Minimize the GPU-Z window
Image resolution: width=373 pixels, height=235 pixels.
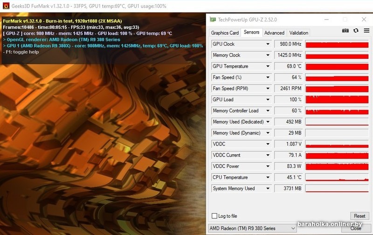[x=327, y=20]
